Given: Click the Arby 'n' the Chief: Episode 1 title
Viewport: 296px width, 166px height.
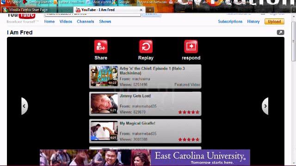Looking at the screenshot, I should [152, 71].
